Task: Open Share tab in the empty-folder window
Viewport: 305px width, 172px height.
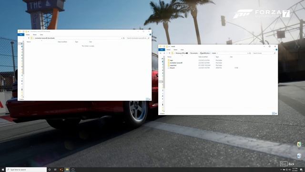Action: (35, 34)
